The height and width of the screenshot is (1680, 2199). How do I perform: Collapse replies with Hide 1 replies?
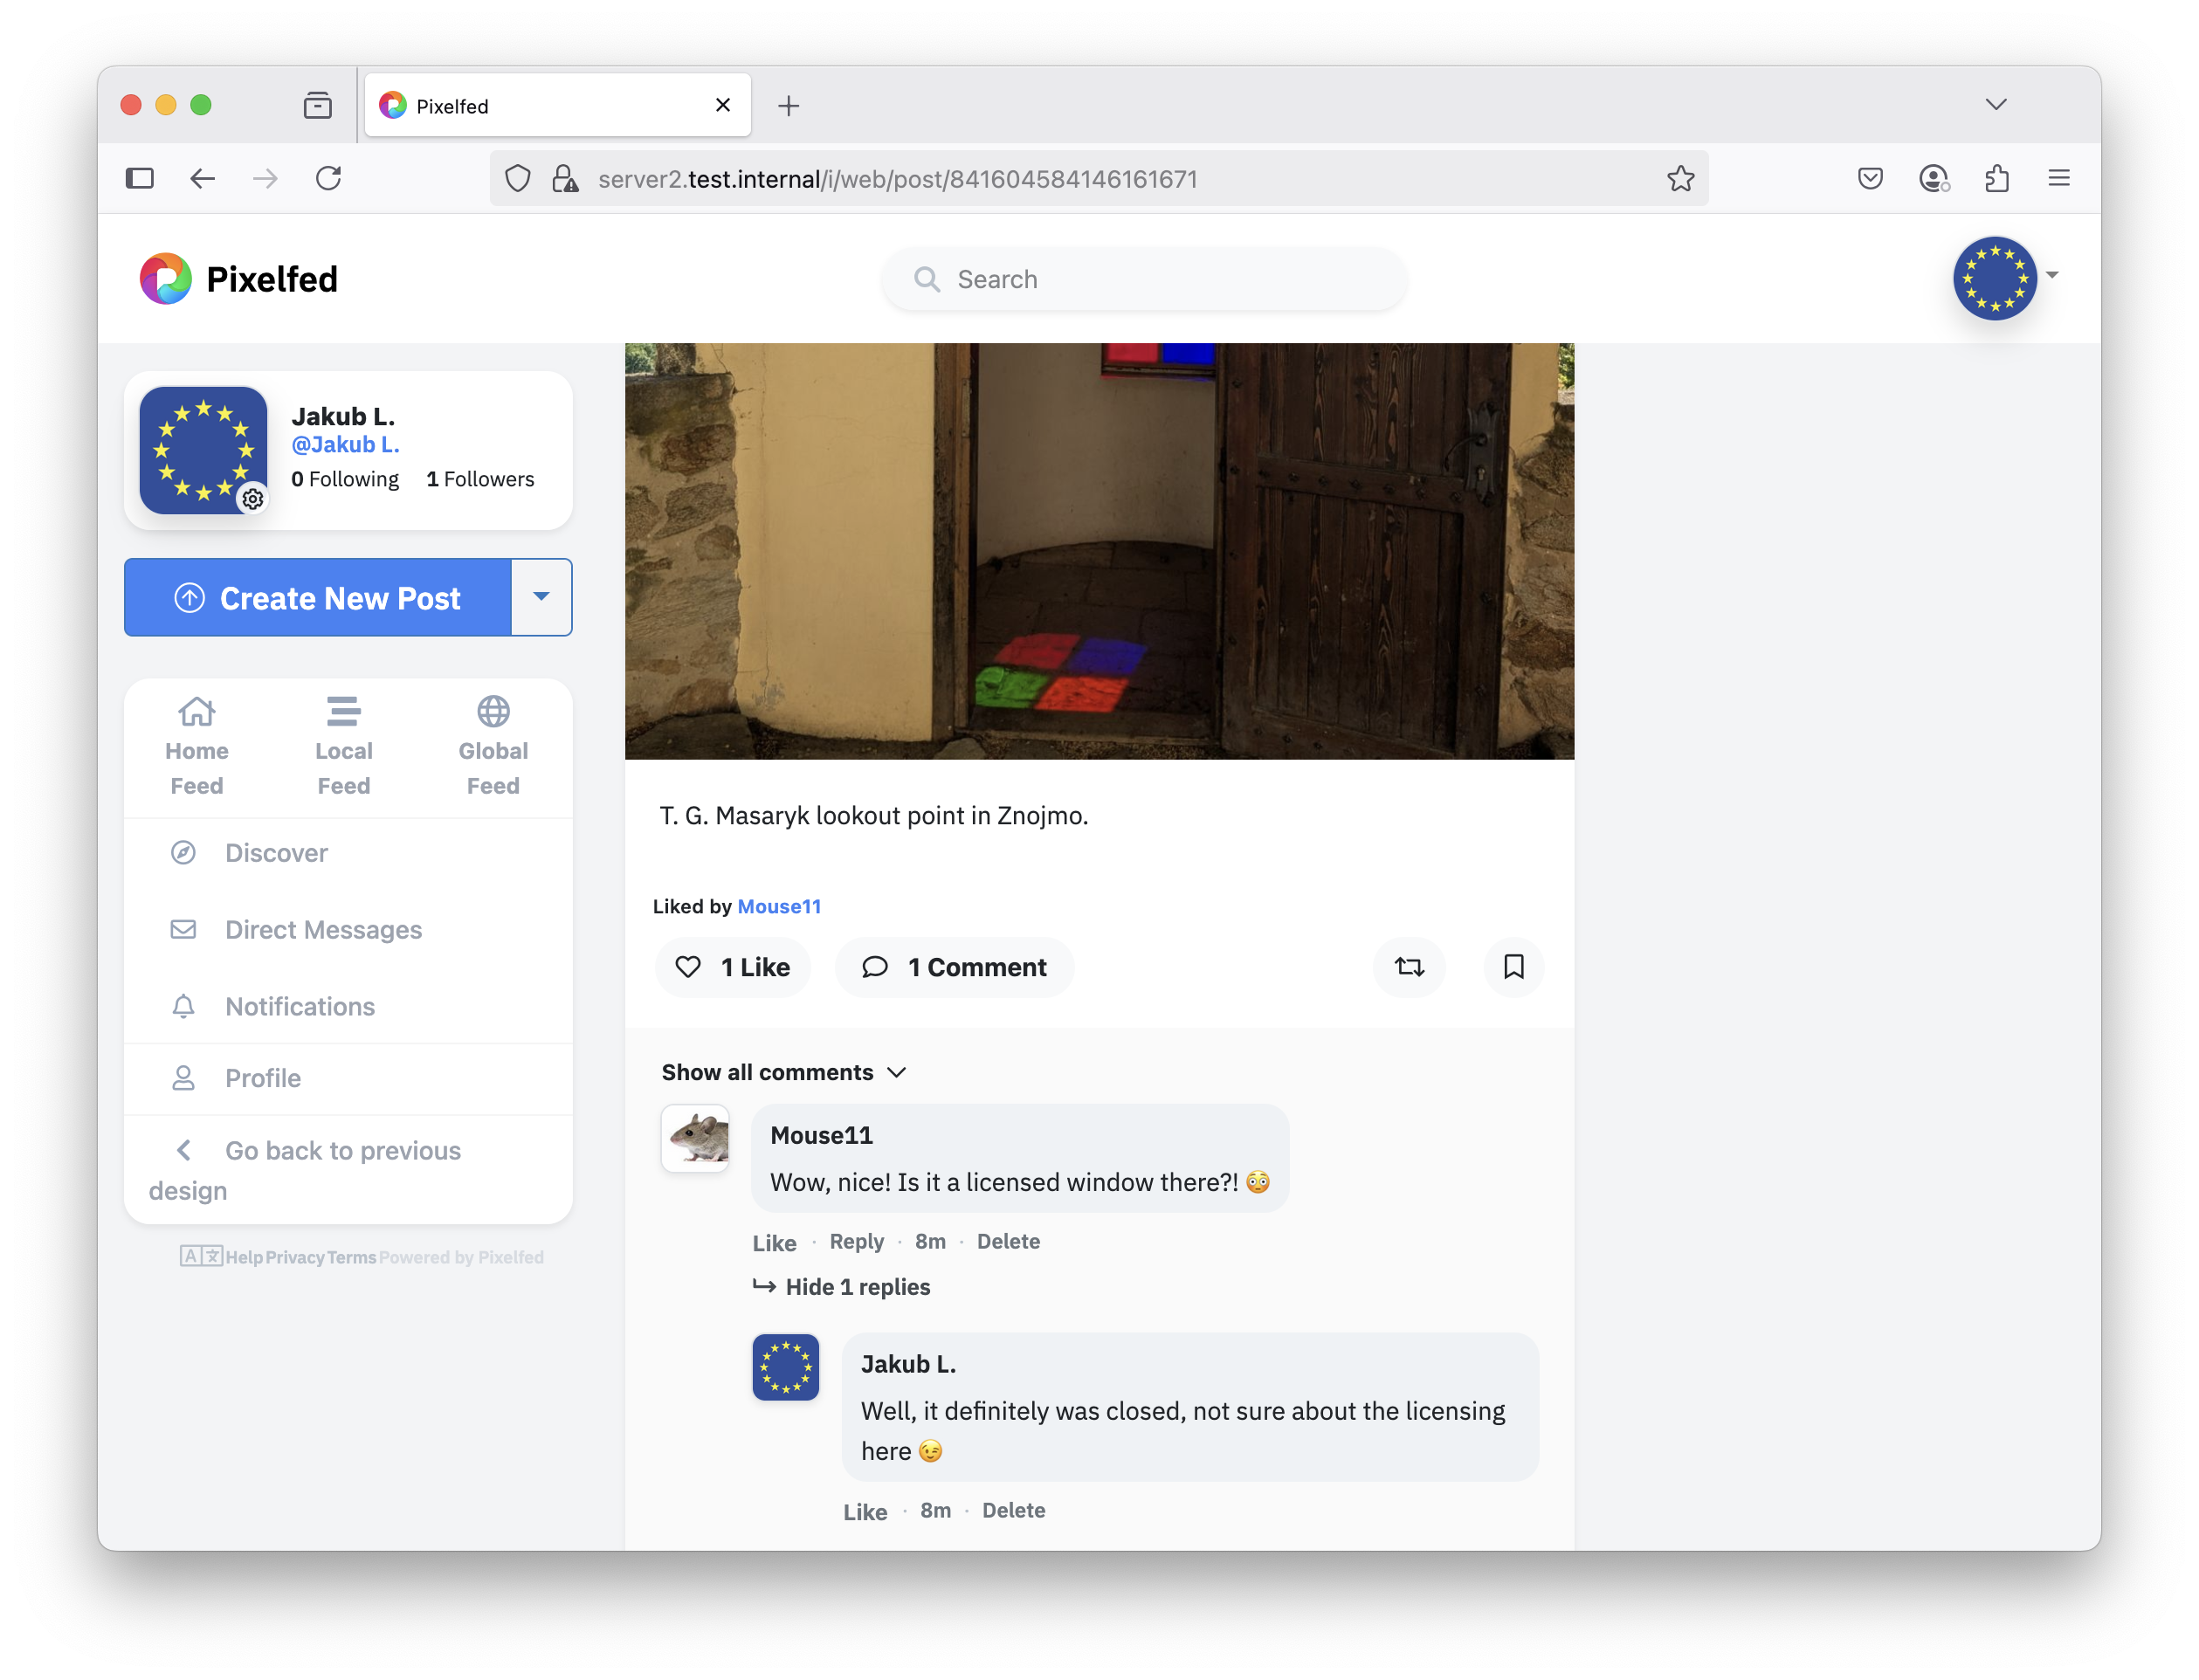(857, 1287)
